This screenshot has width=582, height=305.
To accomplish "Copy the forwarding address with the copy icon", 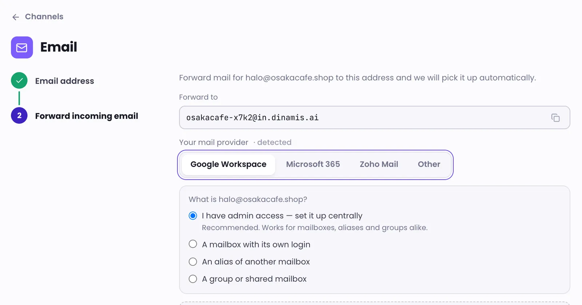I will pos(555,118).
